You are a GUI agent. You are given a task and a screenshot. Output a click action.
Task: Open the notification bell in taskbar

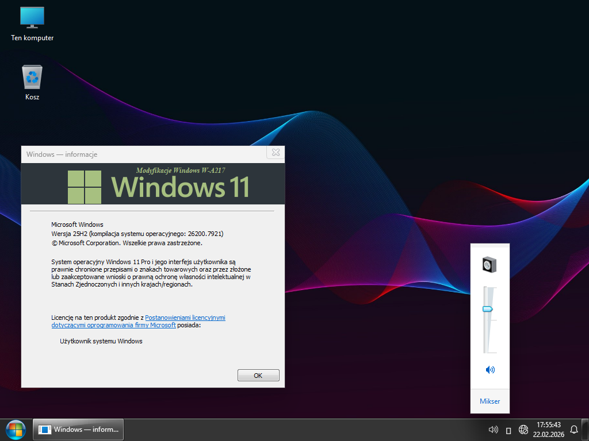tap(574, 430)
